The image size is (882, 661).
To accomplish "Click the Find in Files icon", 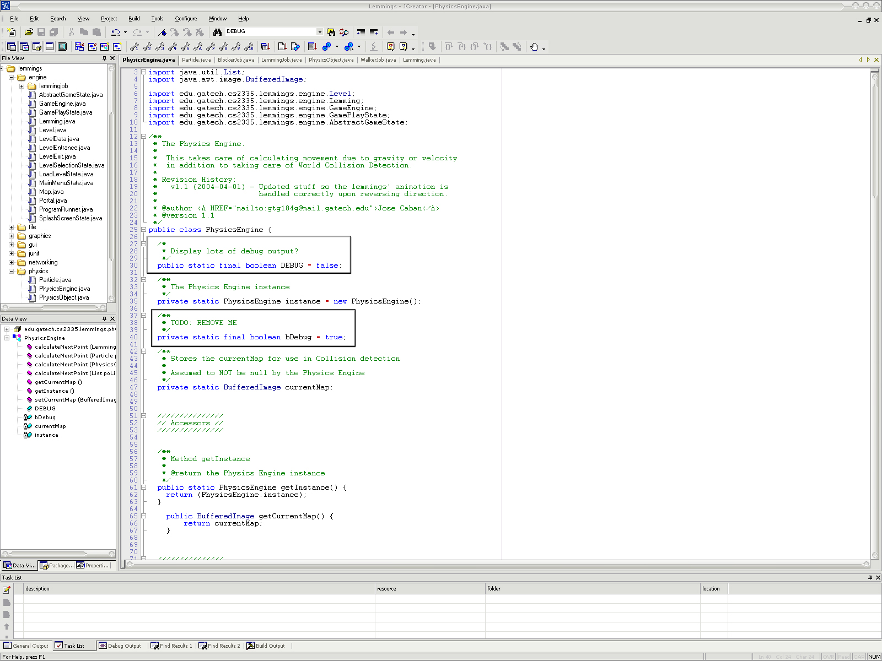I will click(x=331, y=32).
